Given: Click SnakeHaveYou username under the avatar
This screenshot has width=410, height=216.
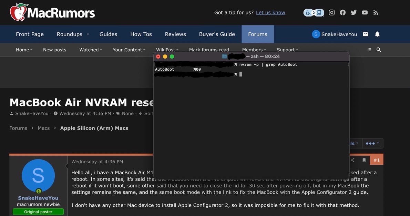Looking at the screenshot, I should coord(38,198).
